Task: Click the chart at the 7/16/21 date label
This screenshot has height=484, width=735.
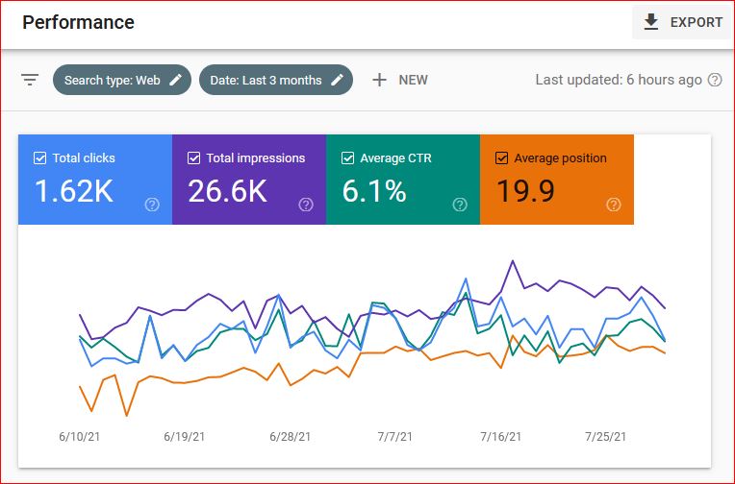Action: tap(499, 436)
